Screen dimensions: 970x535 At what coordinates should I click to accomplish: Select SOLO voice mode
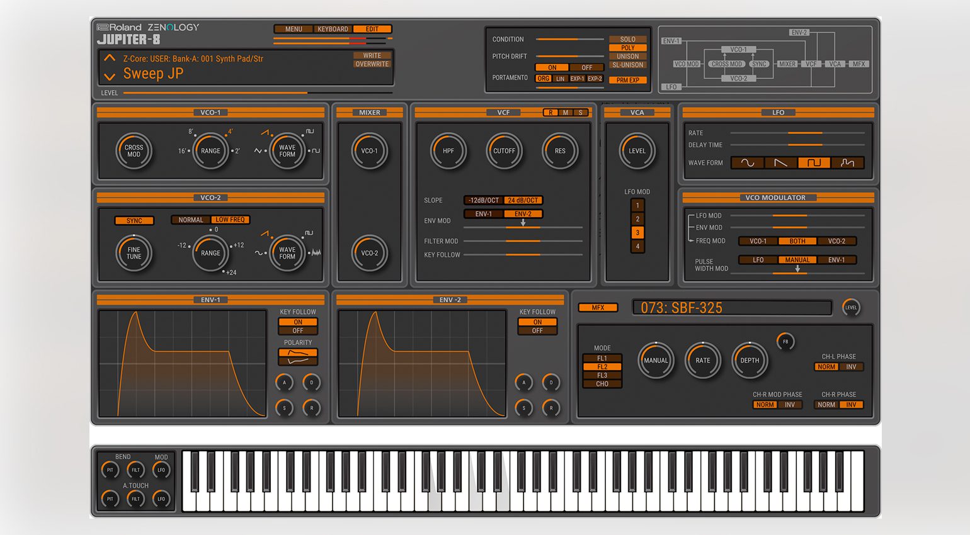(x=628, y=39)
